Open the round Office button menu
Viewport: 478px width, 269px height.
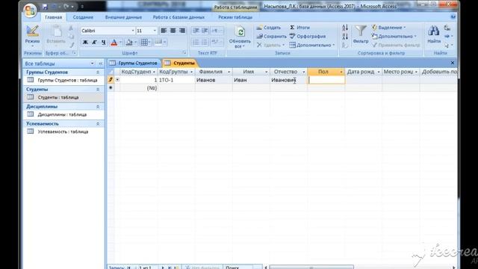coord(30,10)
